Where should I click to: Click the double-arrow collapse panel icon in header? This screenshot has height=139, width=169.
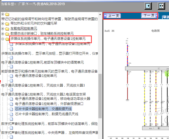point(161,6)
